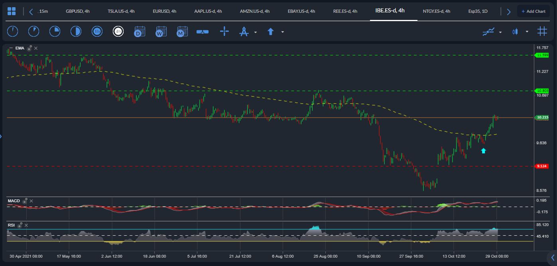Show previous chart tabs with left chevron
The width and height of the screenshot is (557, 266).
31,12
